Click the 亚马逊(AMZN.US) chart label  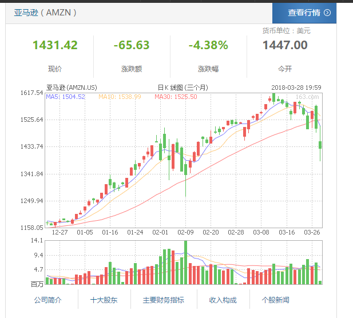coord(72,88)
